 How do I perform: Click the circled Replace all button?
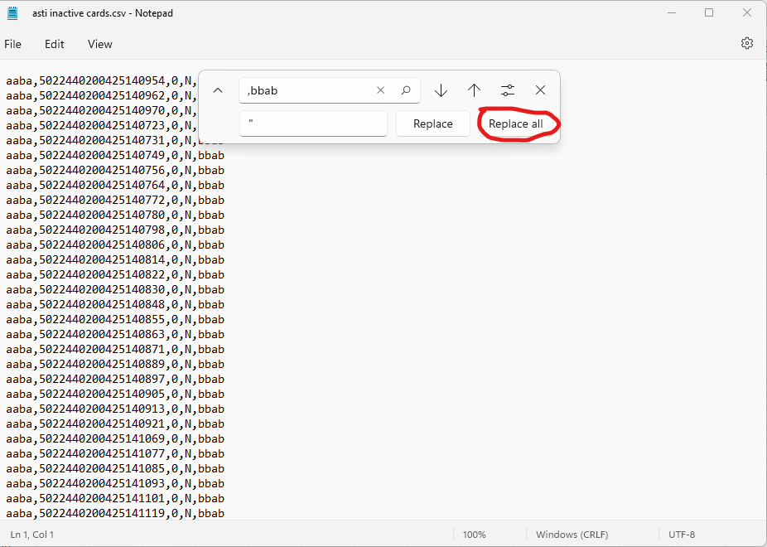pos(518,123)
